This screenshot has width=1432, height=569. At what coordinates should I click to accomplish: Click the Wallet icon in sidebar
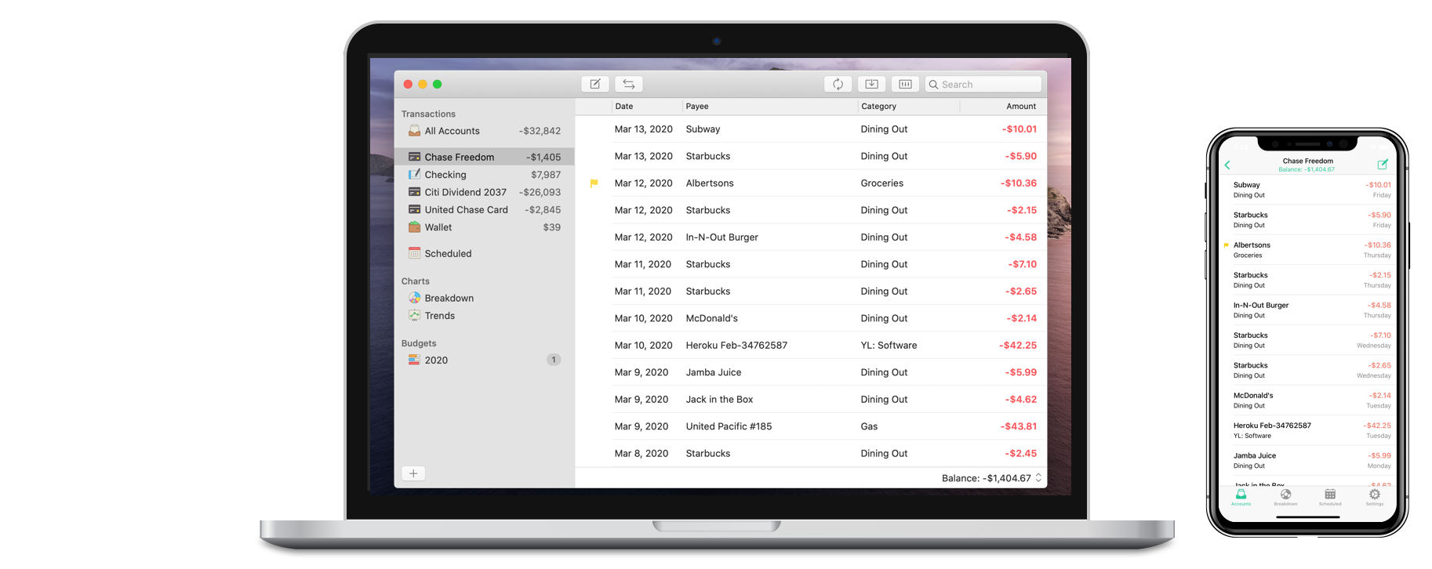click(414, 227)
